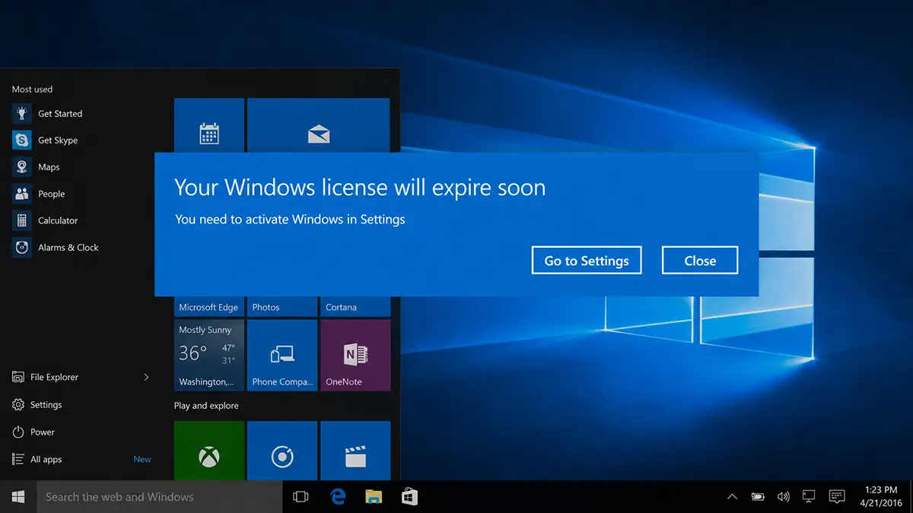Open the OneNote tile

tap(355, 355)
